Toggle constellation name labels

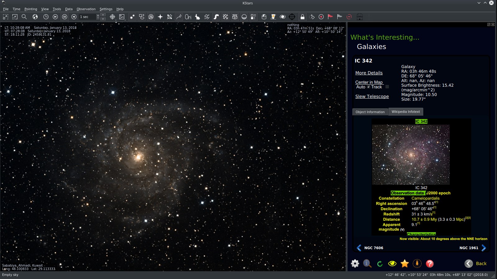pyautogui.click(x=189, y=17)
